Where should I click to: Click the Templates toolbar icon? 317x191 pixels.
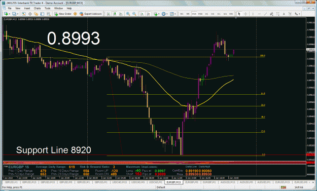click(171, 14)
